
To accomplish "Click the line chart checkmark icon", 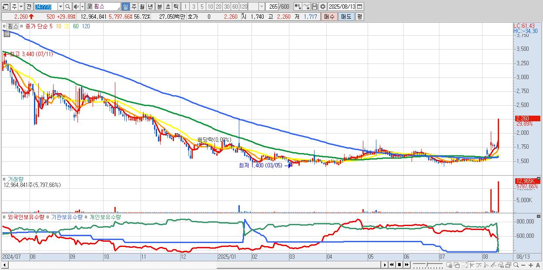I will point(306,7).
